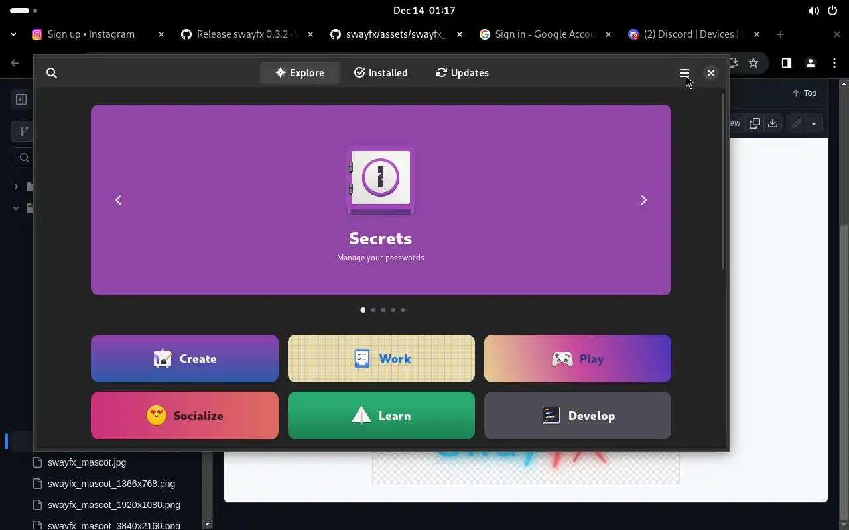Open the Develop category

pyautogui.click(x=578, y=415)
